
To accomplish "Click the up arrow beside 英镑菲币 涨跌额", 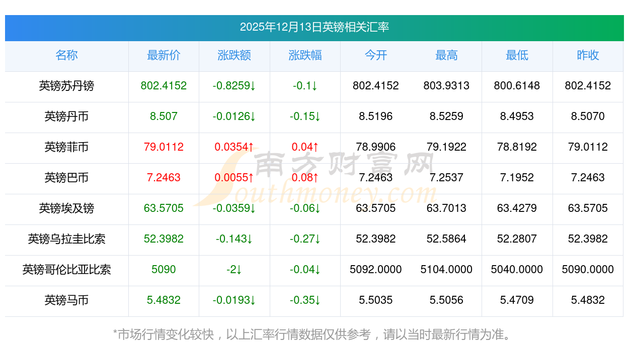I will 252,147.
